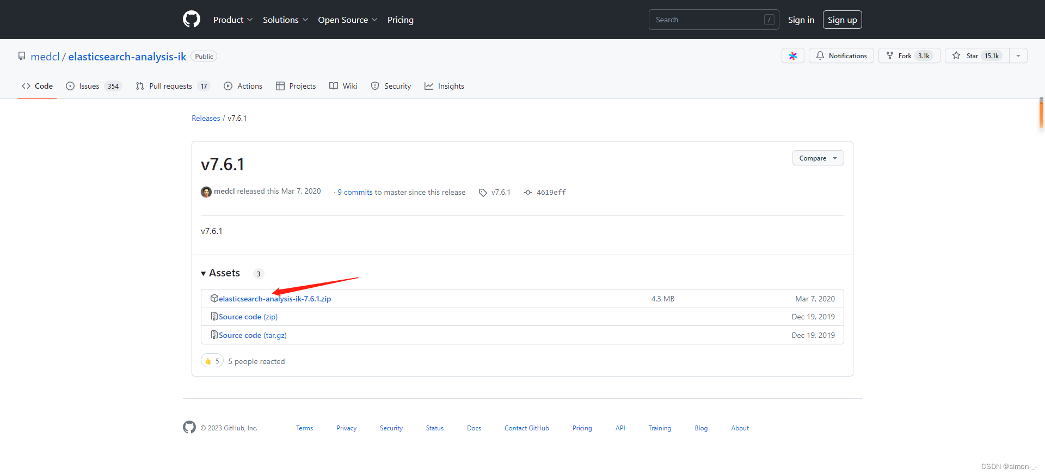Open the Actions tab
This screenshot has width=1045, height=475.
[x=243, y=86]
